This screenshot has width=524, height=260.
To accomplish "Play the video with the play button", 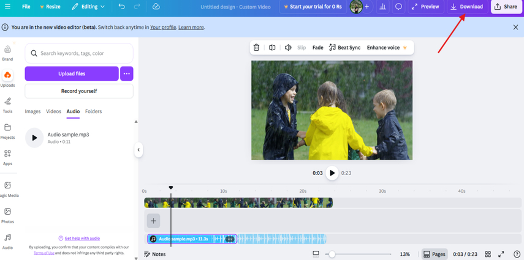I will [332, 173].
